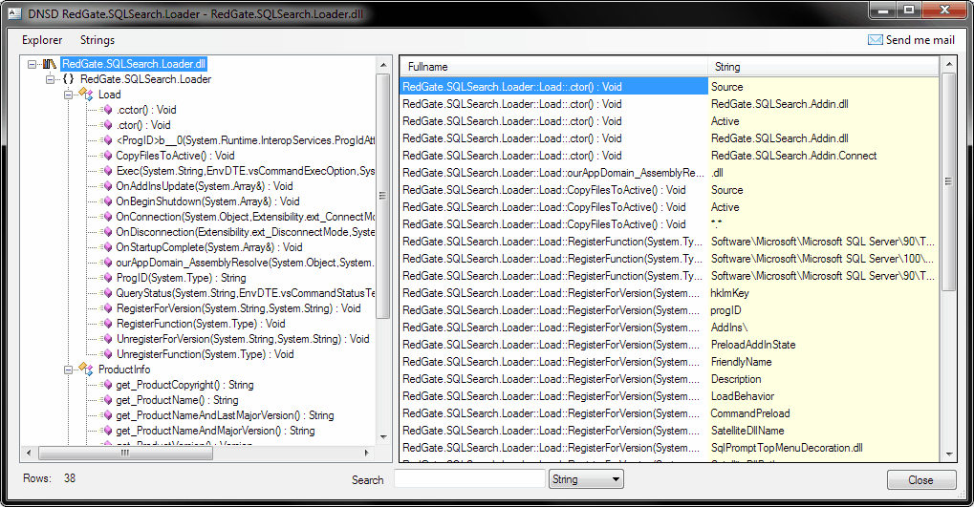Screen dimensions: 974x507
Task: Collapse the RedGate.SQLSearch.Loader.dll root node
Action: (32, 64)
